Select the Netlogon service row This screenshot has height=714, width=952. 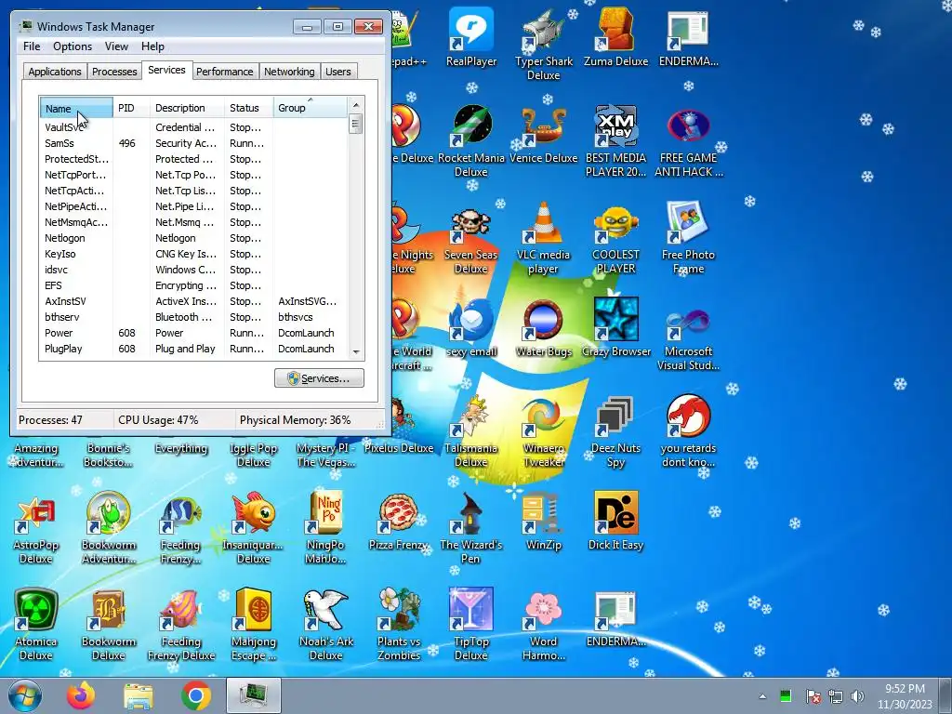[x=193, y=238]
